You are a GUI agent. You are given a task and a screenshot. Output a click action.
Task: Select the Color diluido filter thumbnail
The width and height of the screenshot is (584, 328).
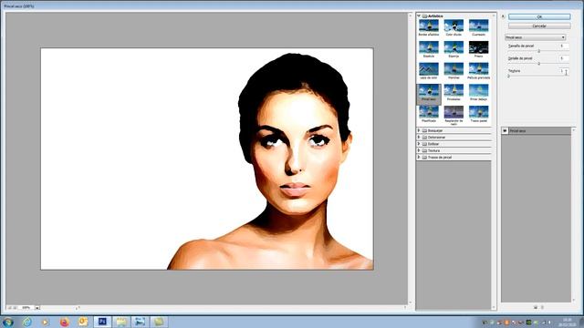pos(454,26)
